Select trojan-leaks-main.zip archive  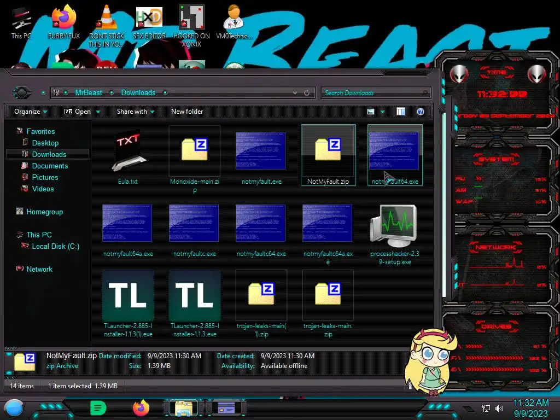point(328,304)
